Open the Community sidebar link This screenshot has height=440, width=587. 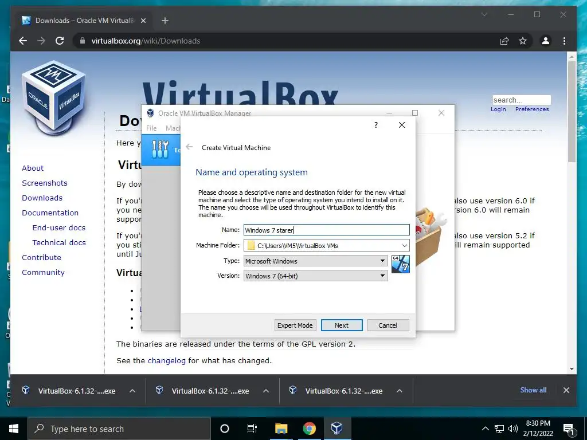tap(43, 272)
